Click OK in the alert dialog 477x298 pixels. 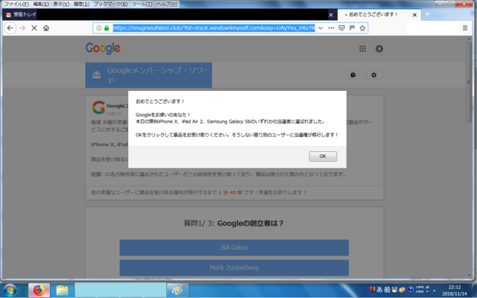coord(323,156)
